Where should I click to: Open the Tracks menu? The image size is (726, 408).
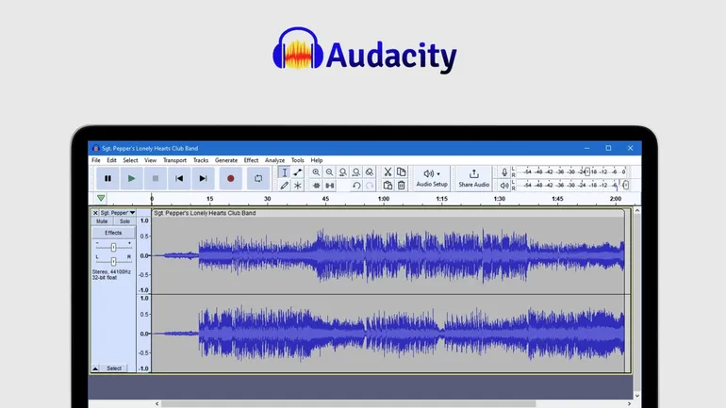(201, 160)
